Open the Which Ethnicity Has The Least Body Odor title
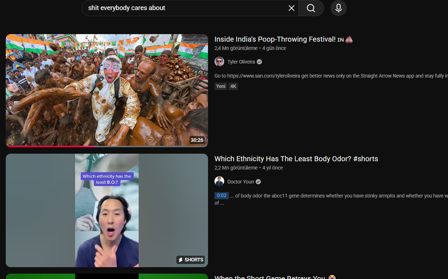448x279 pixels. tap(296, 159)
